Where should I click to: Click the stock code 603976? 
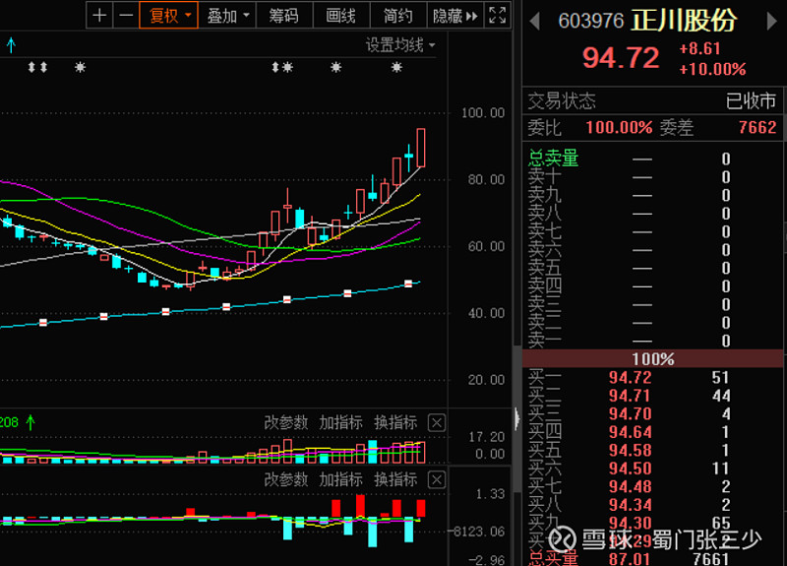[x=591, y=21]
